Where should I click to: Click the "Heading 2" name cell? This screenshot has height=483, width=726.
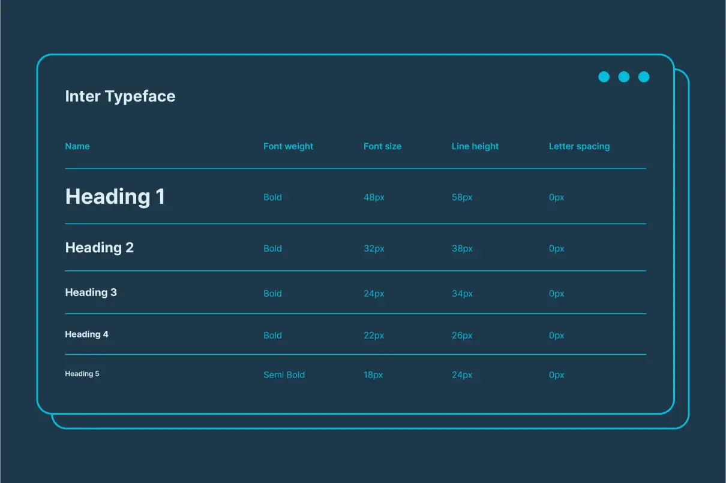(100, 247)
